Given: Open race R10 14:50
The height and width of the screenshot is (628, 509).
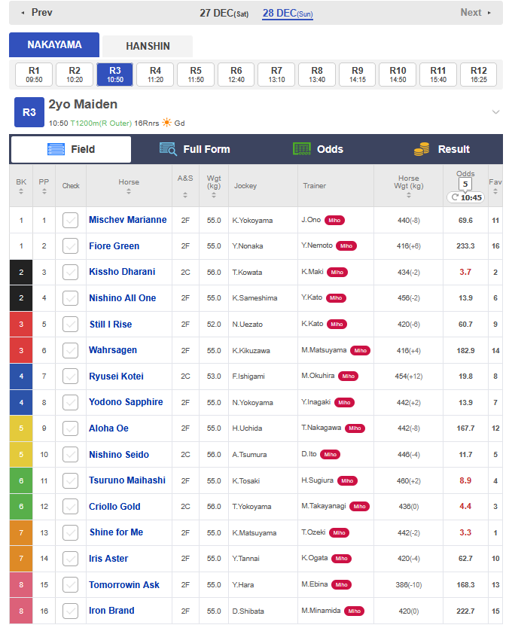Looking at the screenshot, I should tap(398, 75).
